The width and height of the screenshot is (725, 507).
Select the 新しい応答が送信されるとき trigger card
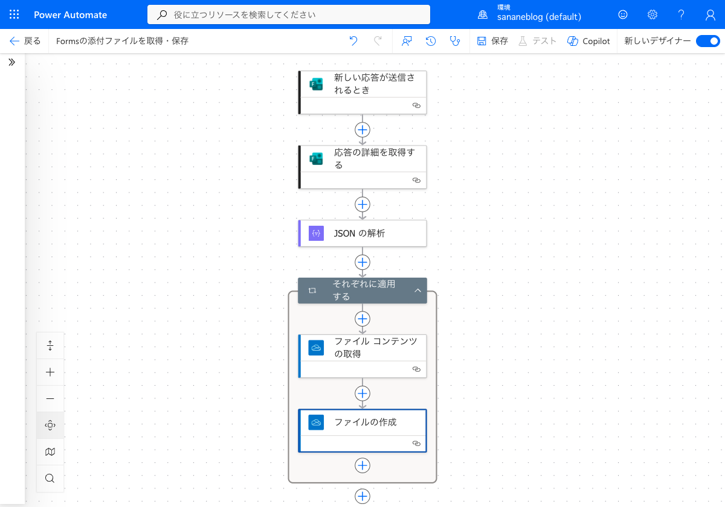362,92
